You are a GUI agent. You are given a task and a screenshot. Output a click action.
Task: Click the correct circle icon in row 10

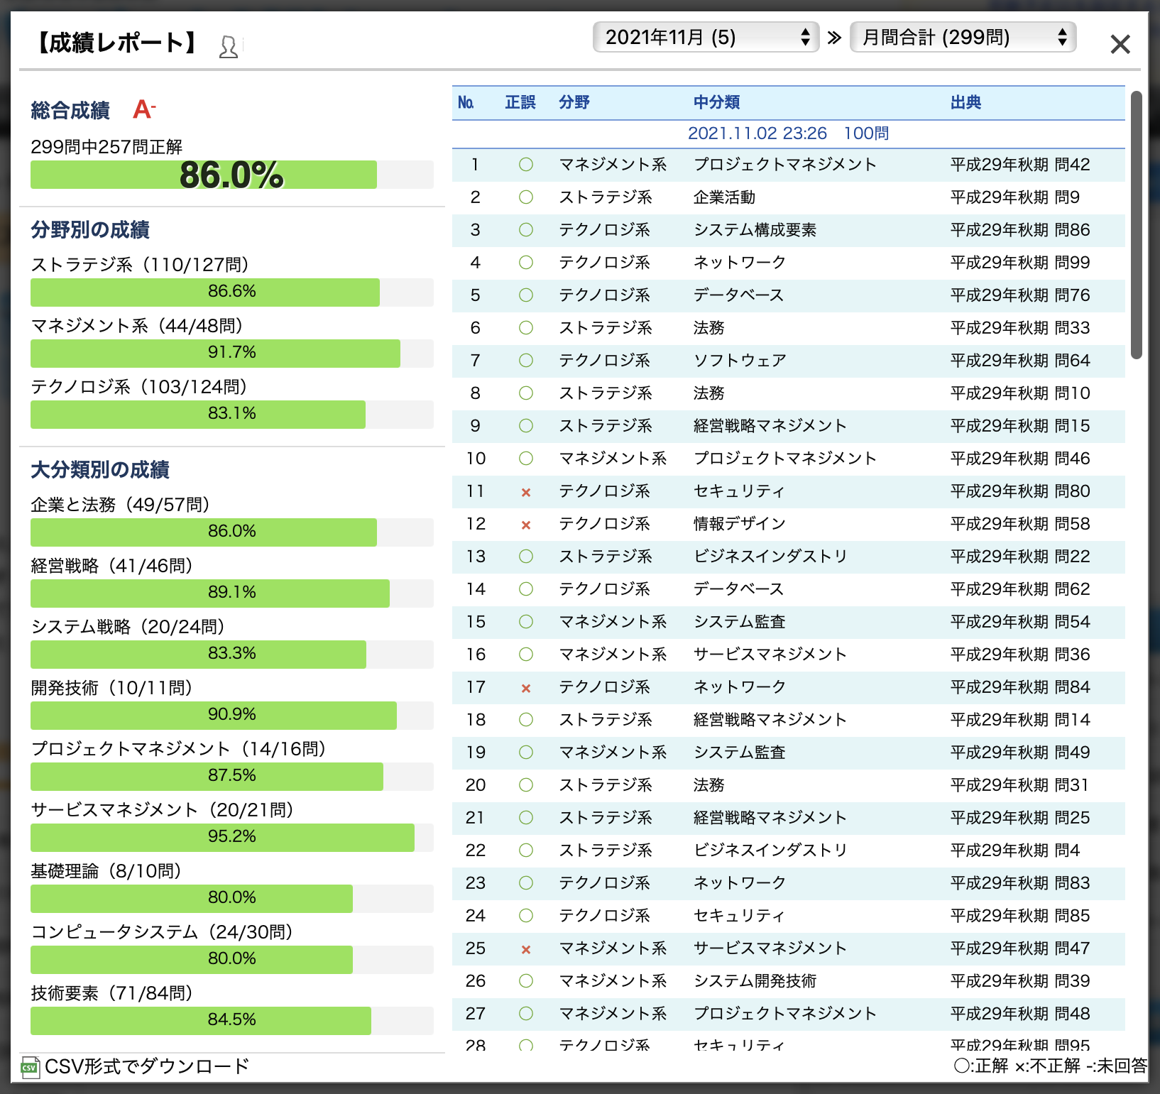point(526,459)
